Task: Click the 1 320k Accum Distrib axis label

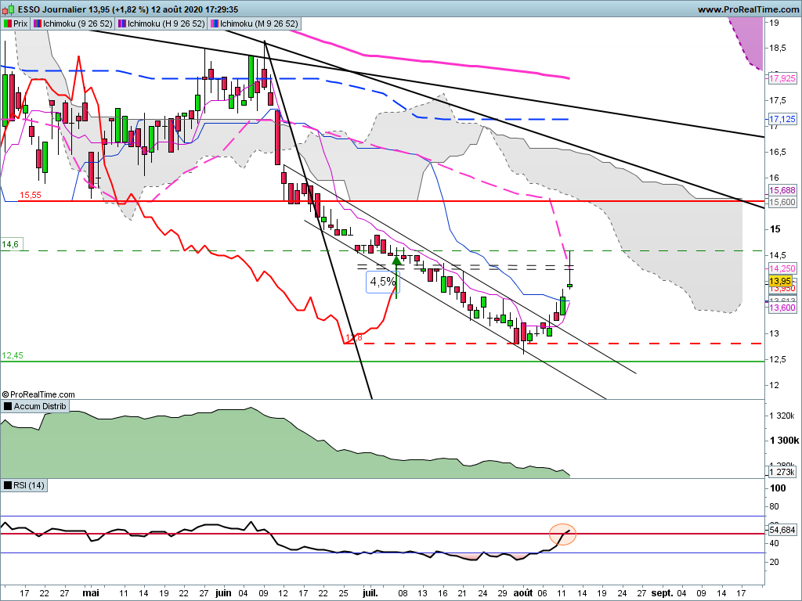Action: coord(782,416)
